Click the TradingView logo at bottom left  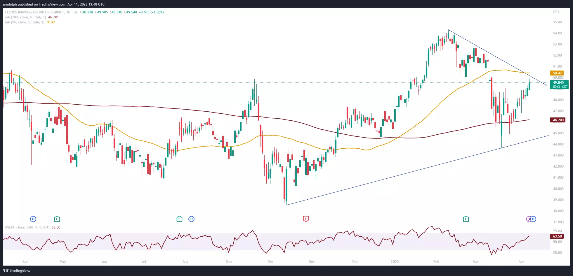pos(17,271)
